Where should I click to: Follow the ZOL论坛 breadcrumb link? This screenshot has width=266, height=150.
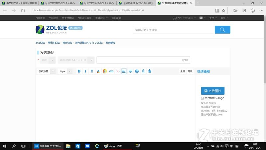click(40, 43)
